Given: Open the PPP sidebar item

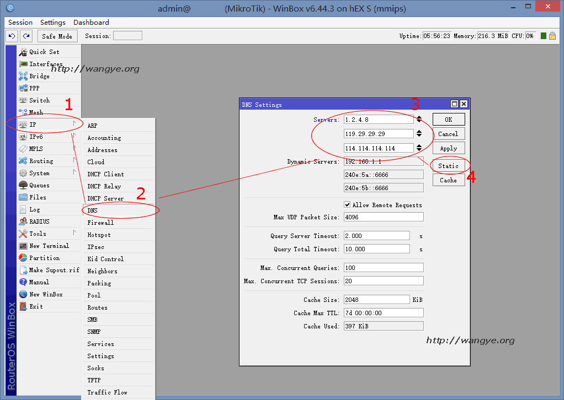Looking at the screenshot, I should [x=49, y=88].
